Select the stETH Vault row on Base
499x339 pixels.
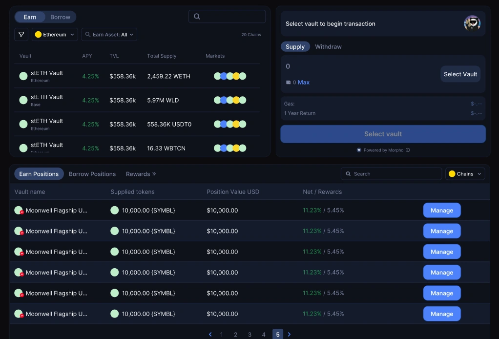pyautogui.click(x=137, y=100)
